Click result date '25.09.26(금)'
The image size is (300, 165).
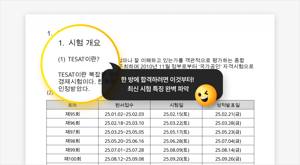pyautogui.click(x=228, y=159)
